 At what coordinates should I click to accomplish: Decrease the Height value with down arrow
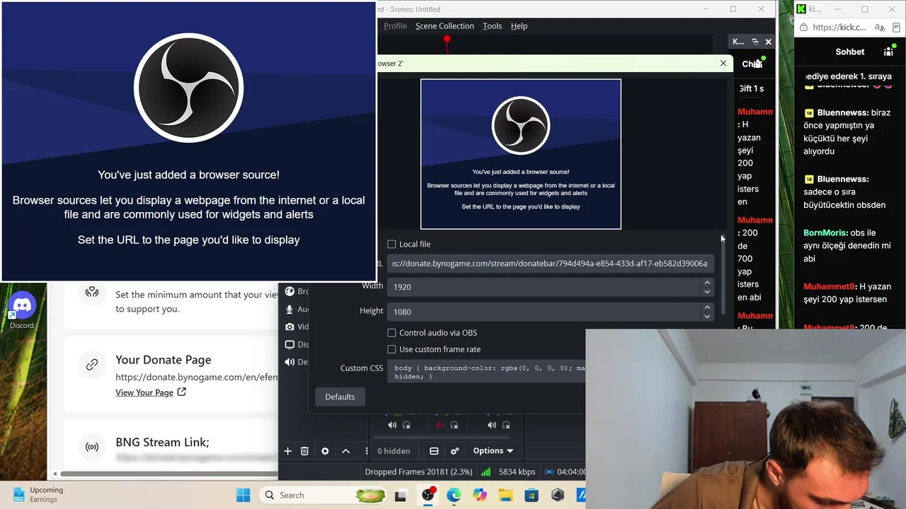pos(706,316)
